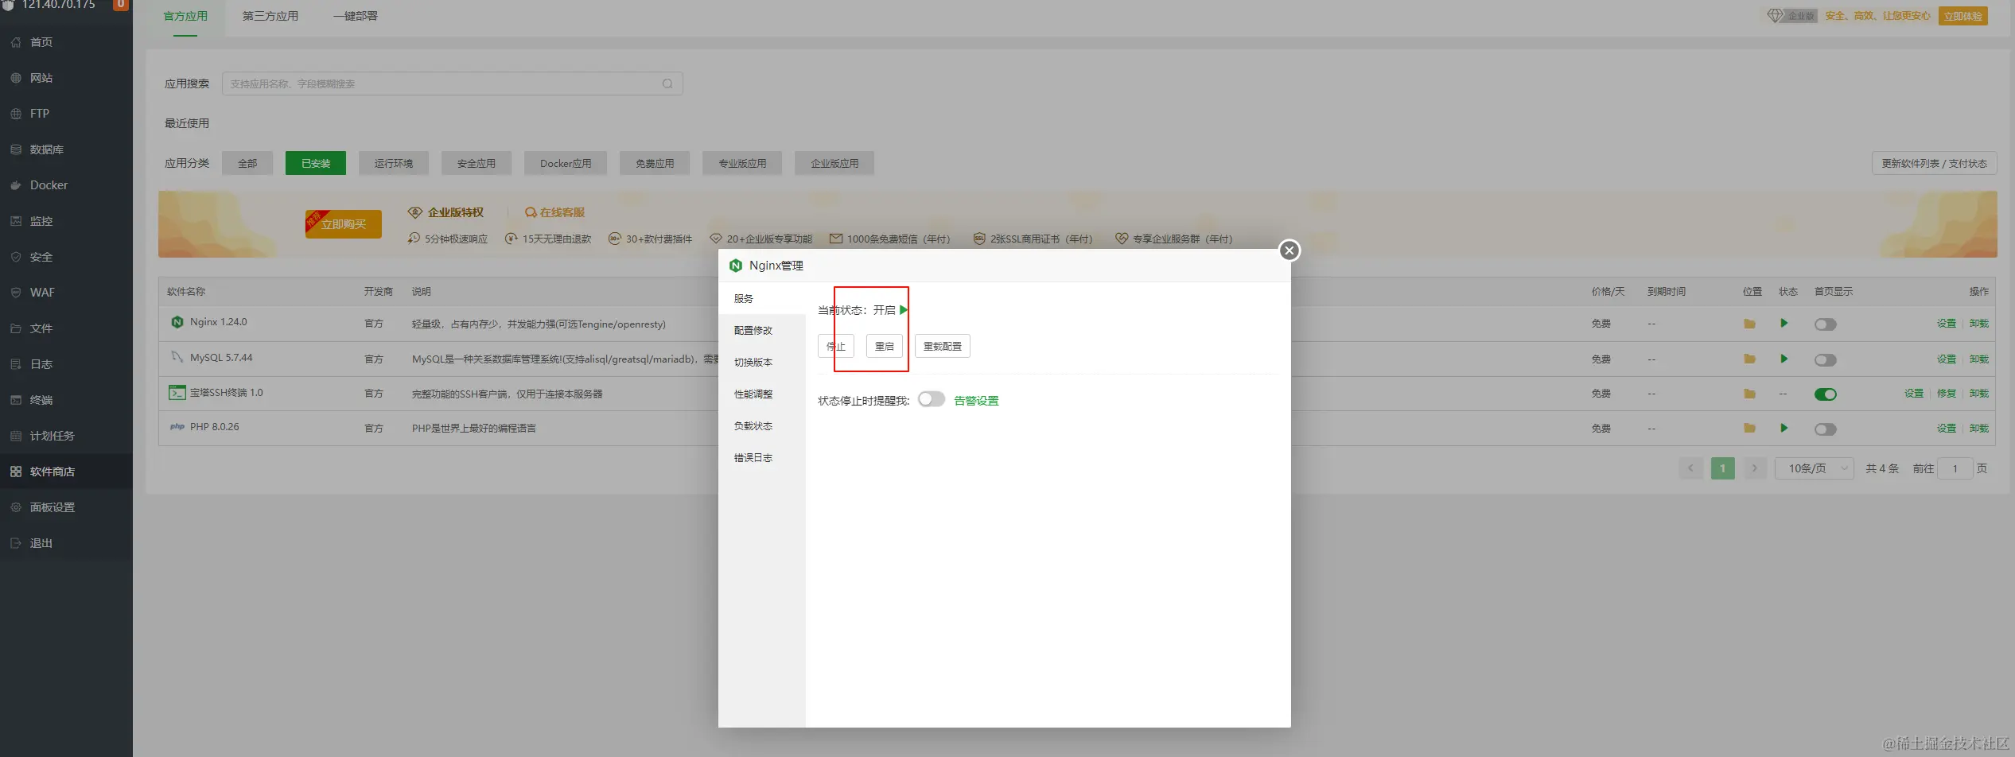Click the 重载配置 button

[943, 347]
